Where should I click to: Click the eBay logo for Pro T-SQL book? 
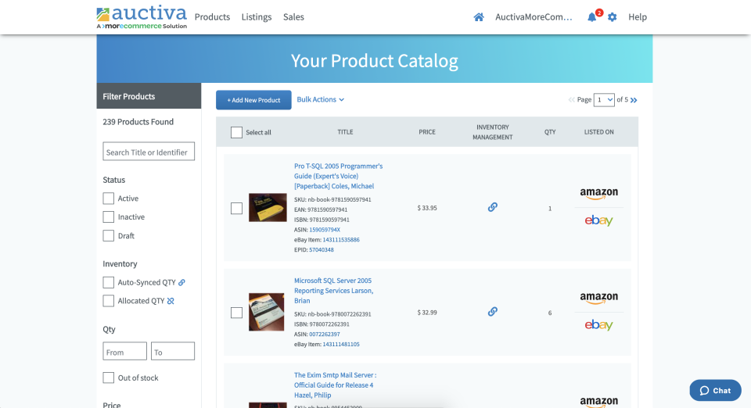click(598, 221)
